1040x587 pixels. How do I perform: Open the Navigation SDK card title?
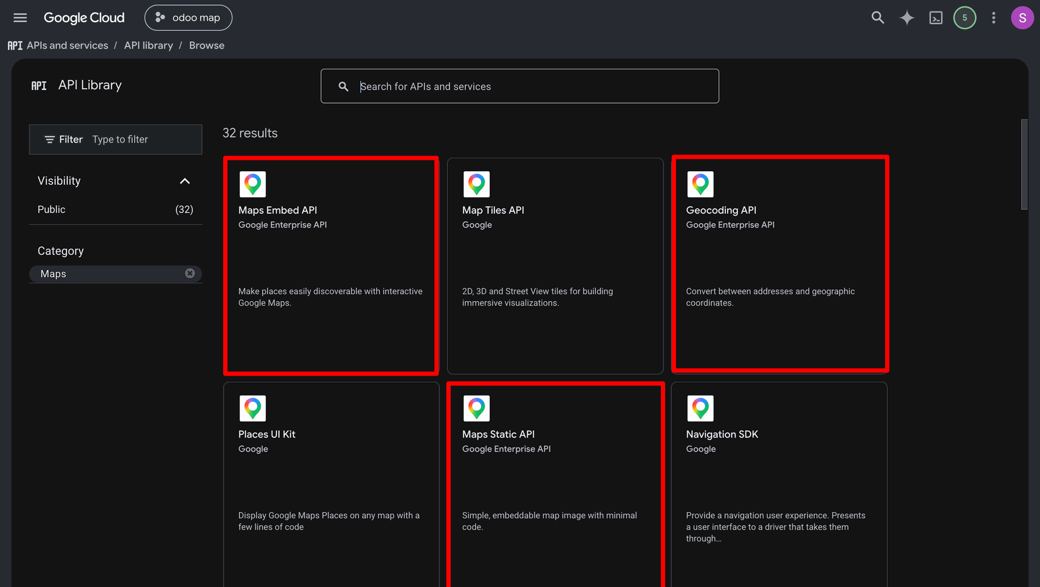click(721, 434)
